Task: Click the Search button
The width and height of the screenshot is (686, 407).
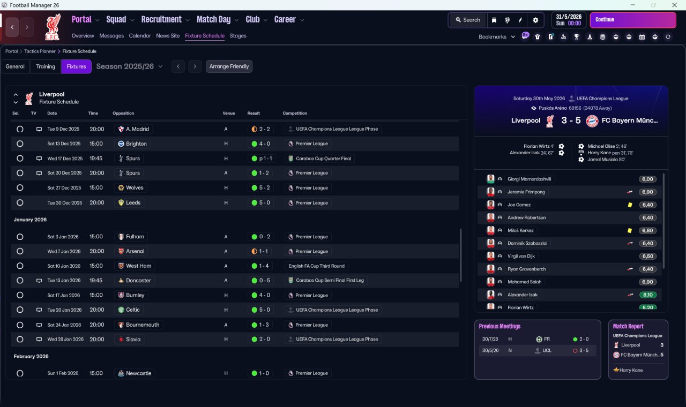Action: (468, 20)
